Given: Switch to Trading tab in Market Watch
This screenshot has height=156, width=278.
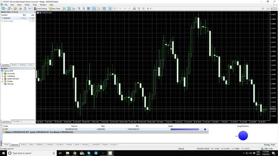Looking at the screenshot, I should 23,65.
